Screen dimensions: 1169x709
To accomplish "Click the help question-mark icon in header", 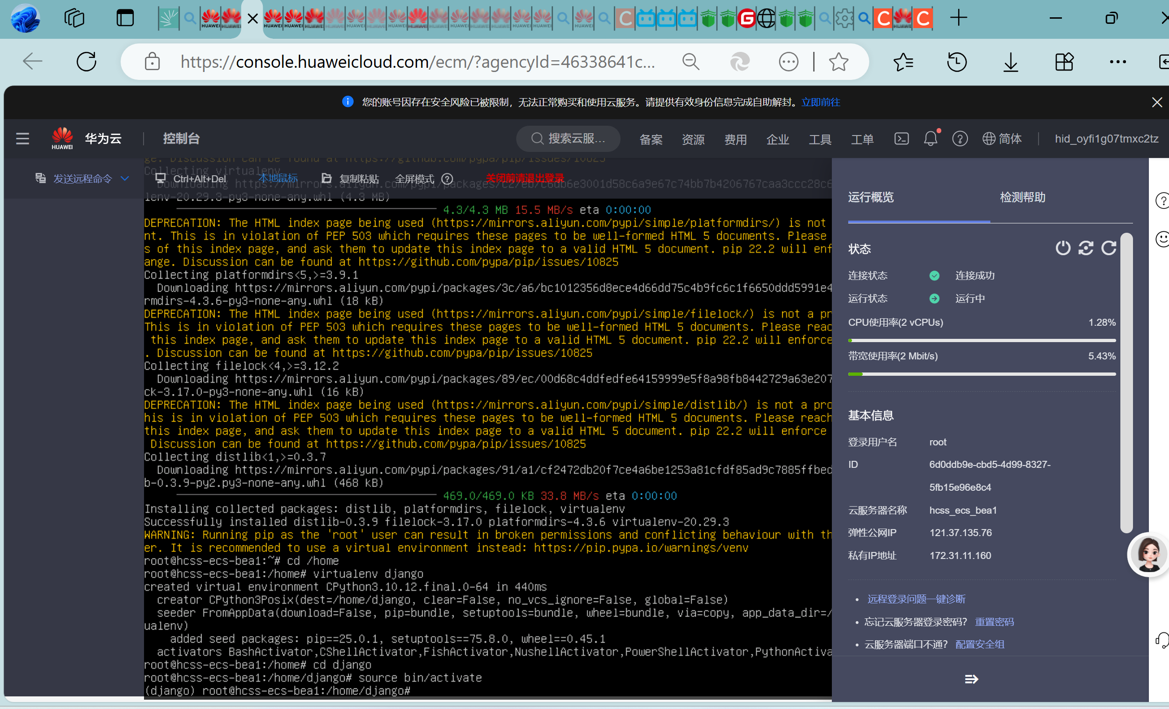I will point(960,139).
